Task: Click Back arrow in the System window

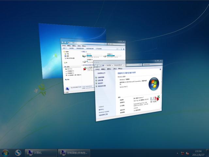Action: click(96, 66)
